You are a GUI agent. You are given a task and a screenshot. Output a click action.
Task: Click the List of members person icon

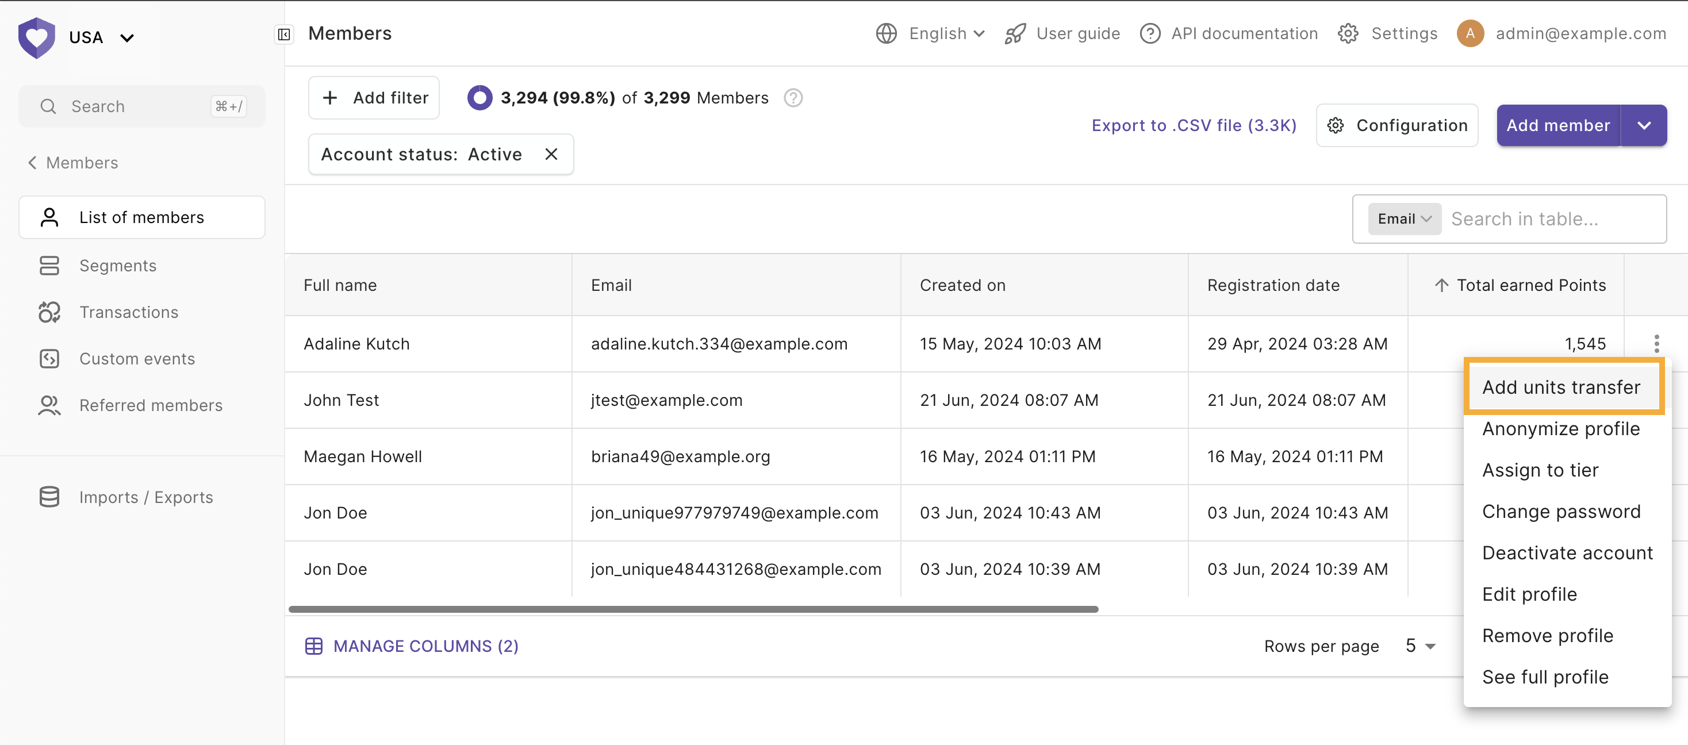(49, 217)
